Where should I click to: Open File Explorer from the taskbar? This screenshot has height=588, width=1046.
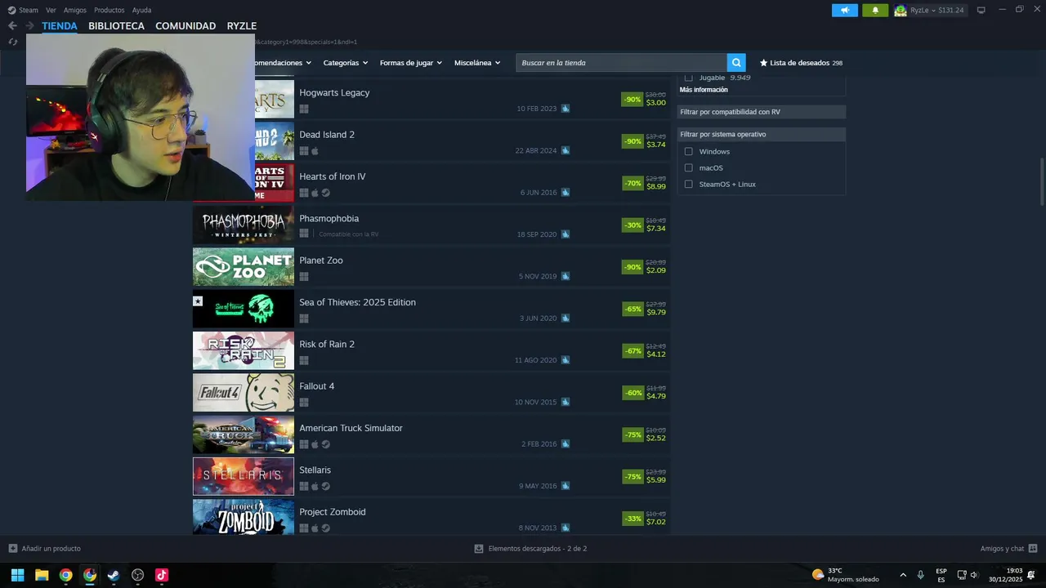(42, 575)
